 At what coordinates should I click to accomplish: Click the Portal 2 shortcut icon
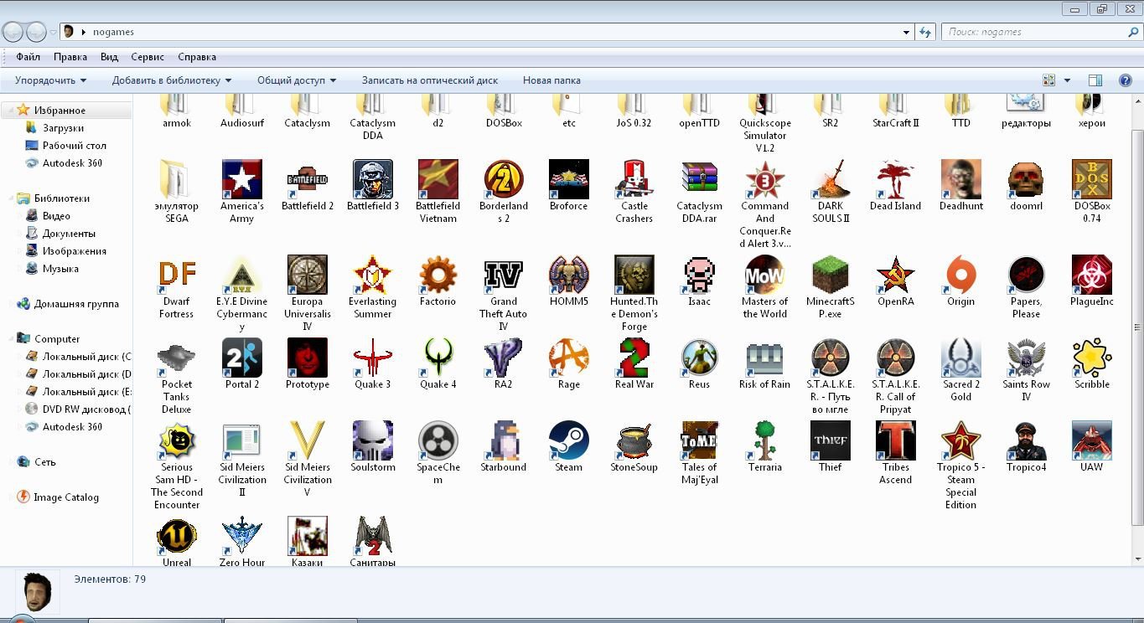241,358
